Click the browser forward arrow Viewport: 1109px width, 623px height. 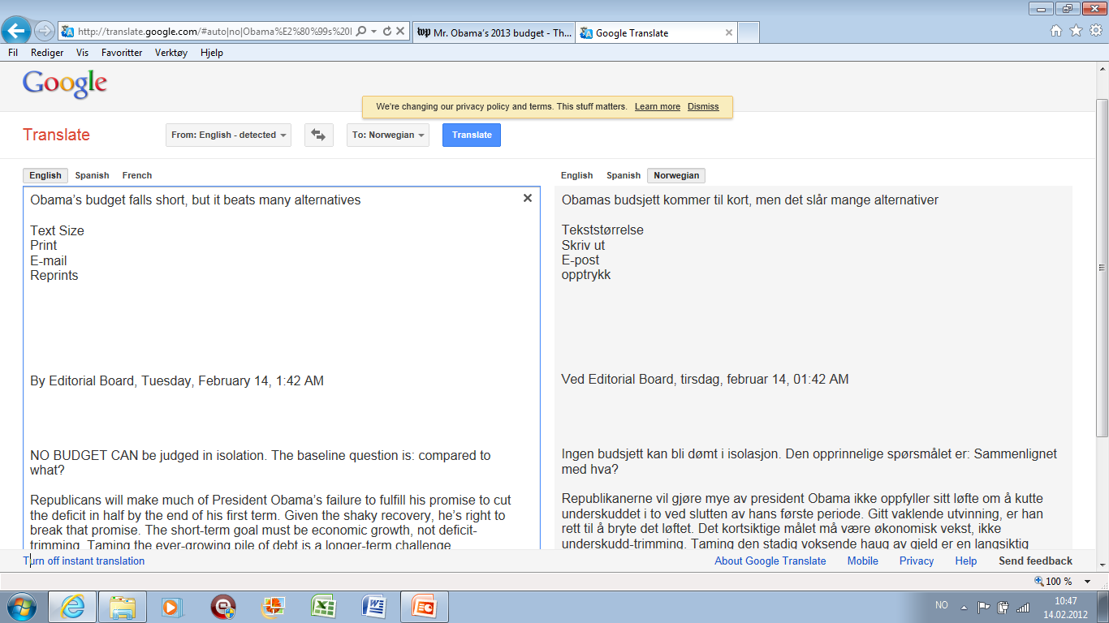click(44, 31)
